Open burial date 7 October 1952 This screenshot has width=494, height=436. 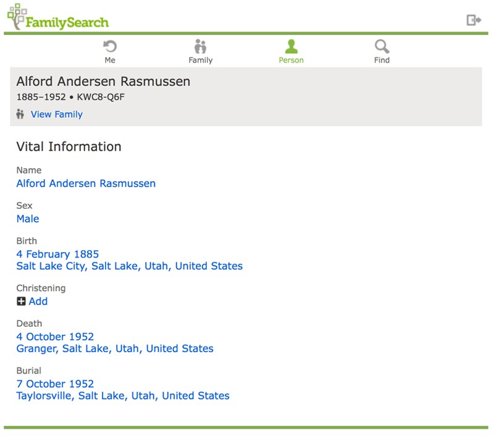(55, 384)
